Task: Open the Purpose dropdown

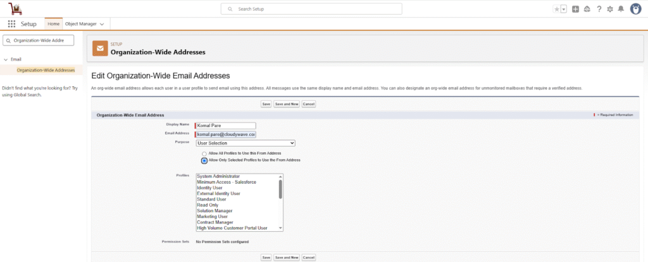Action: click(246, 143)
